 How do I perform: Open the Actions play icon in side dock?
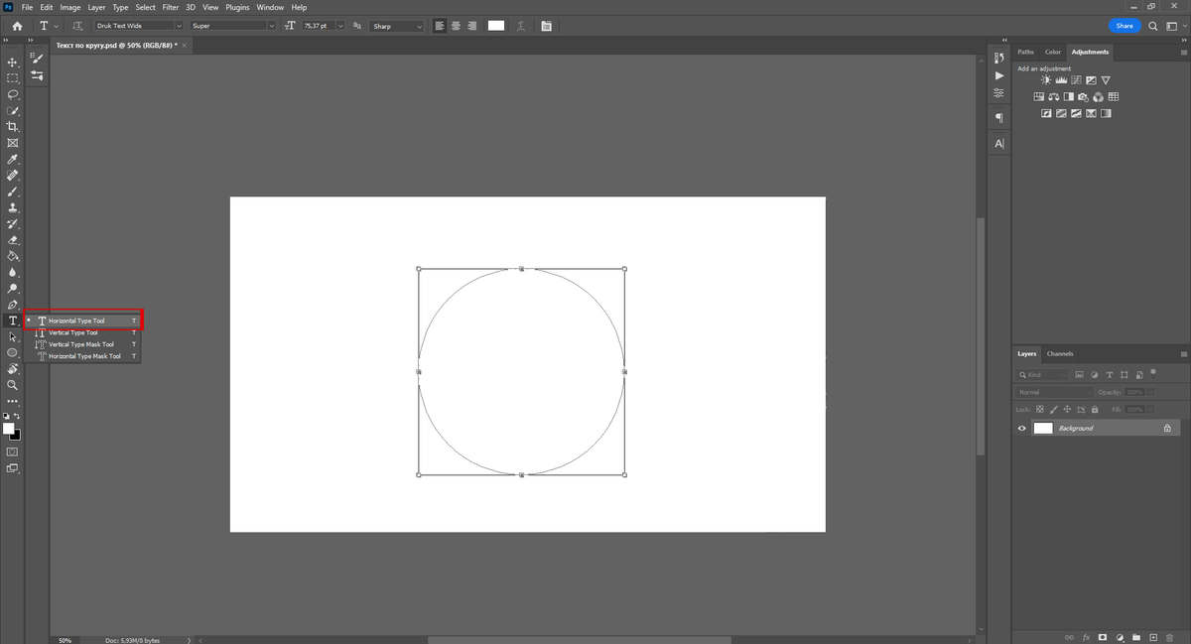tap(998, 74)
